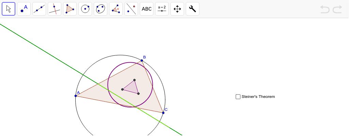The image size is (349, 136).
Task: Select the Move Graphics View tool
Action: pyautogui.click(x=177, y=9)
